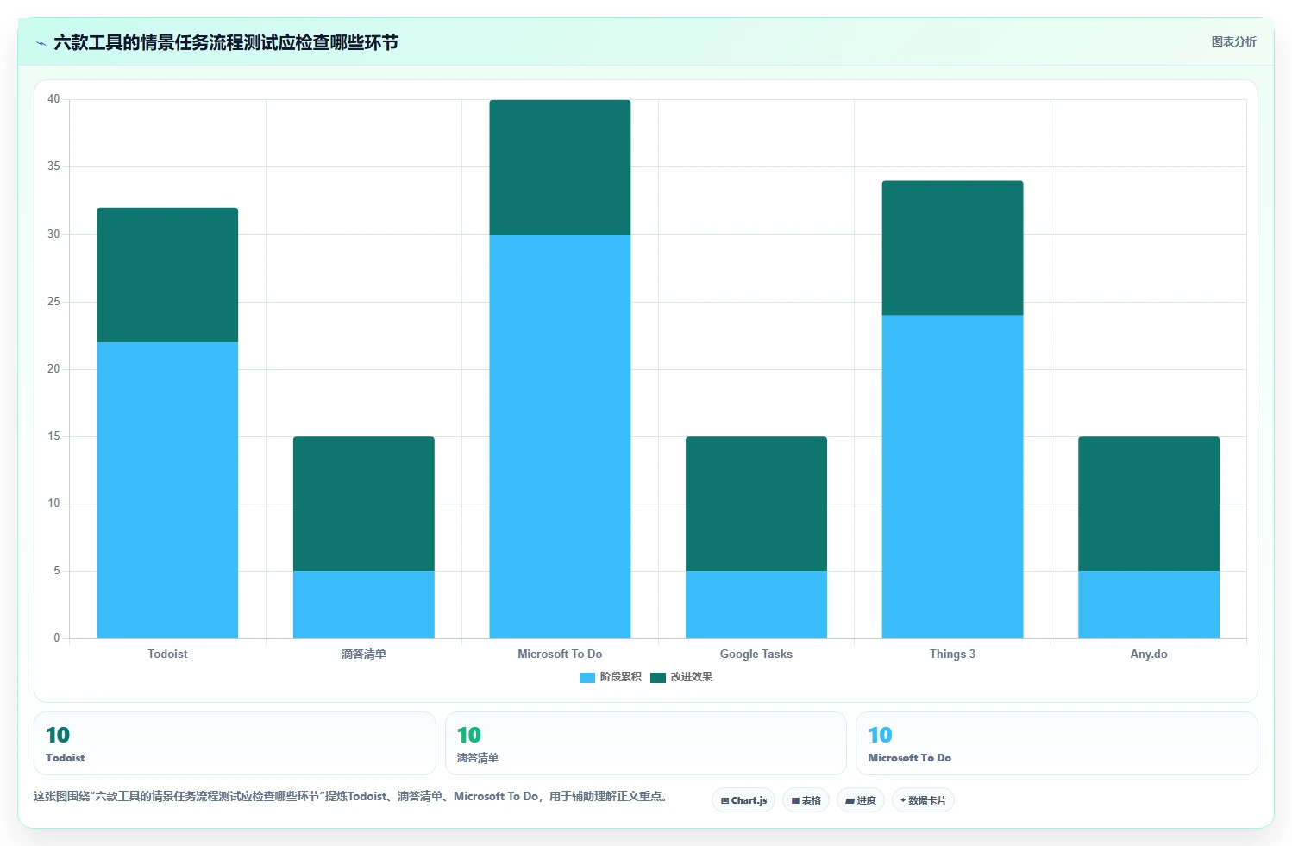1292x846 pixels.
Task: Select the light-blue bar for Google Tasks
Action: pyautogui.click(x=756, y=605)
